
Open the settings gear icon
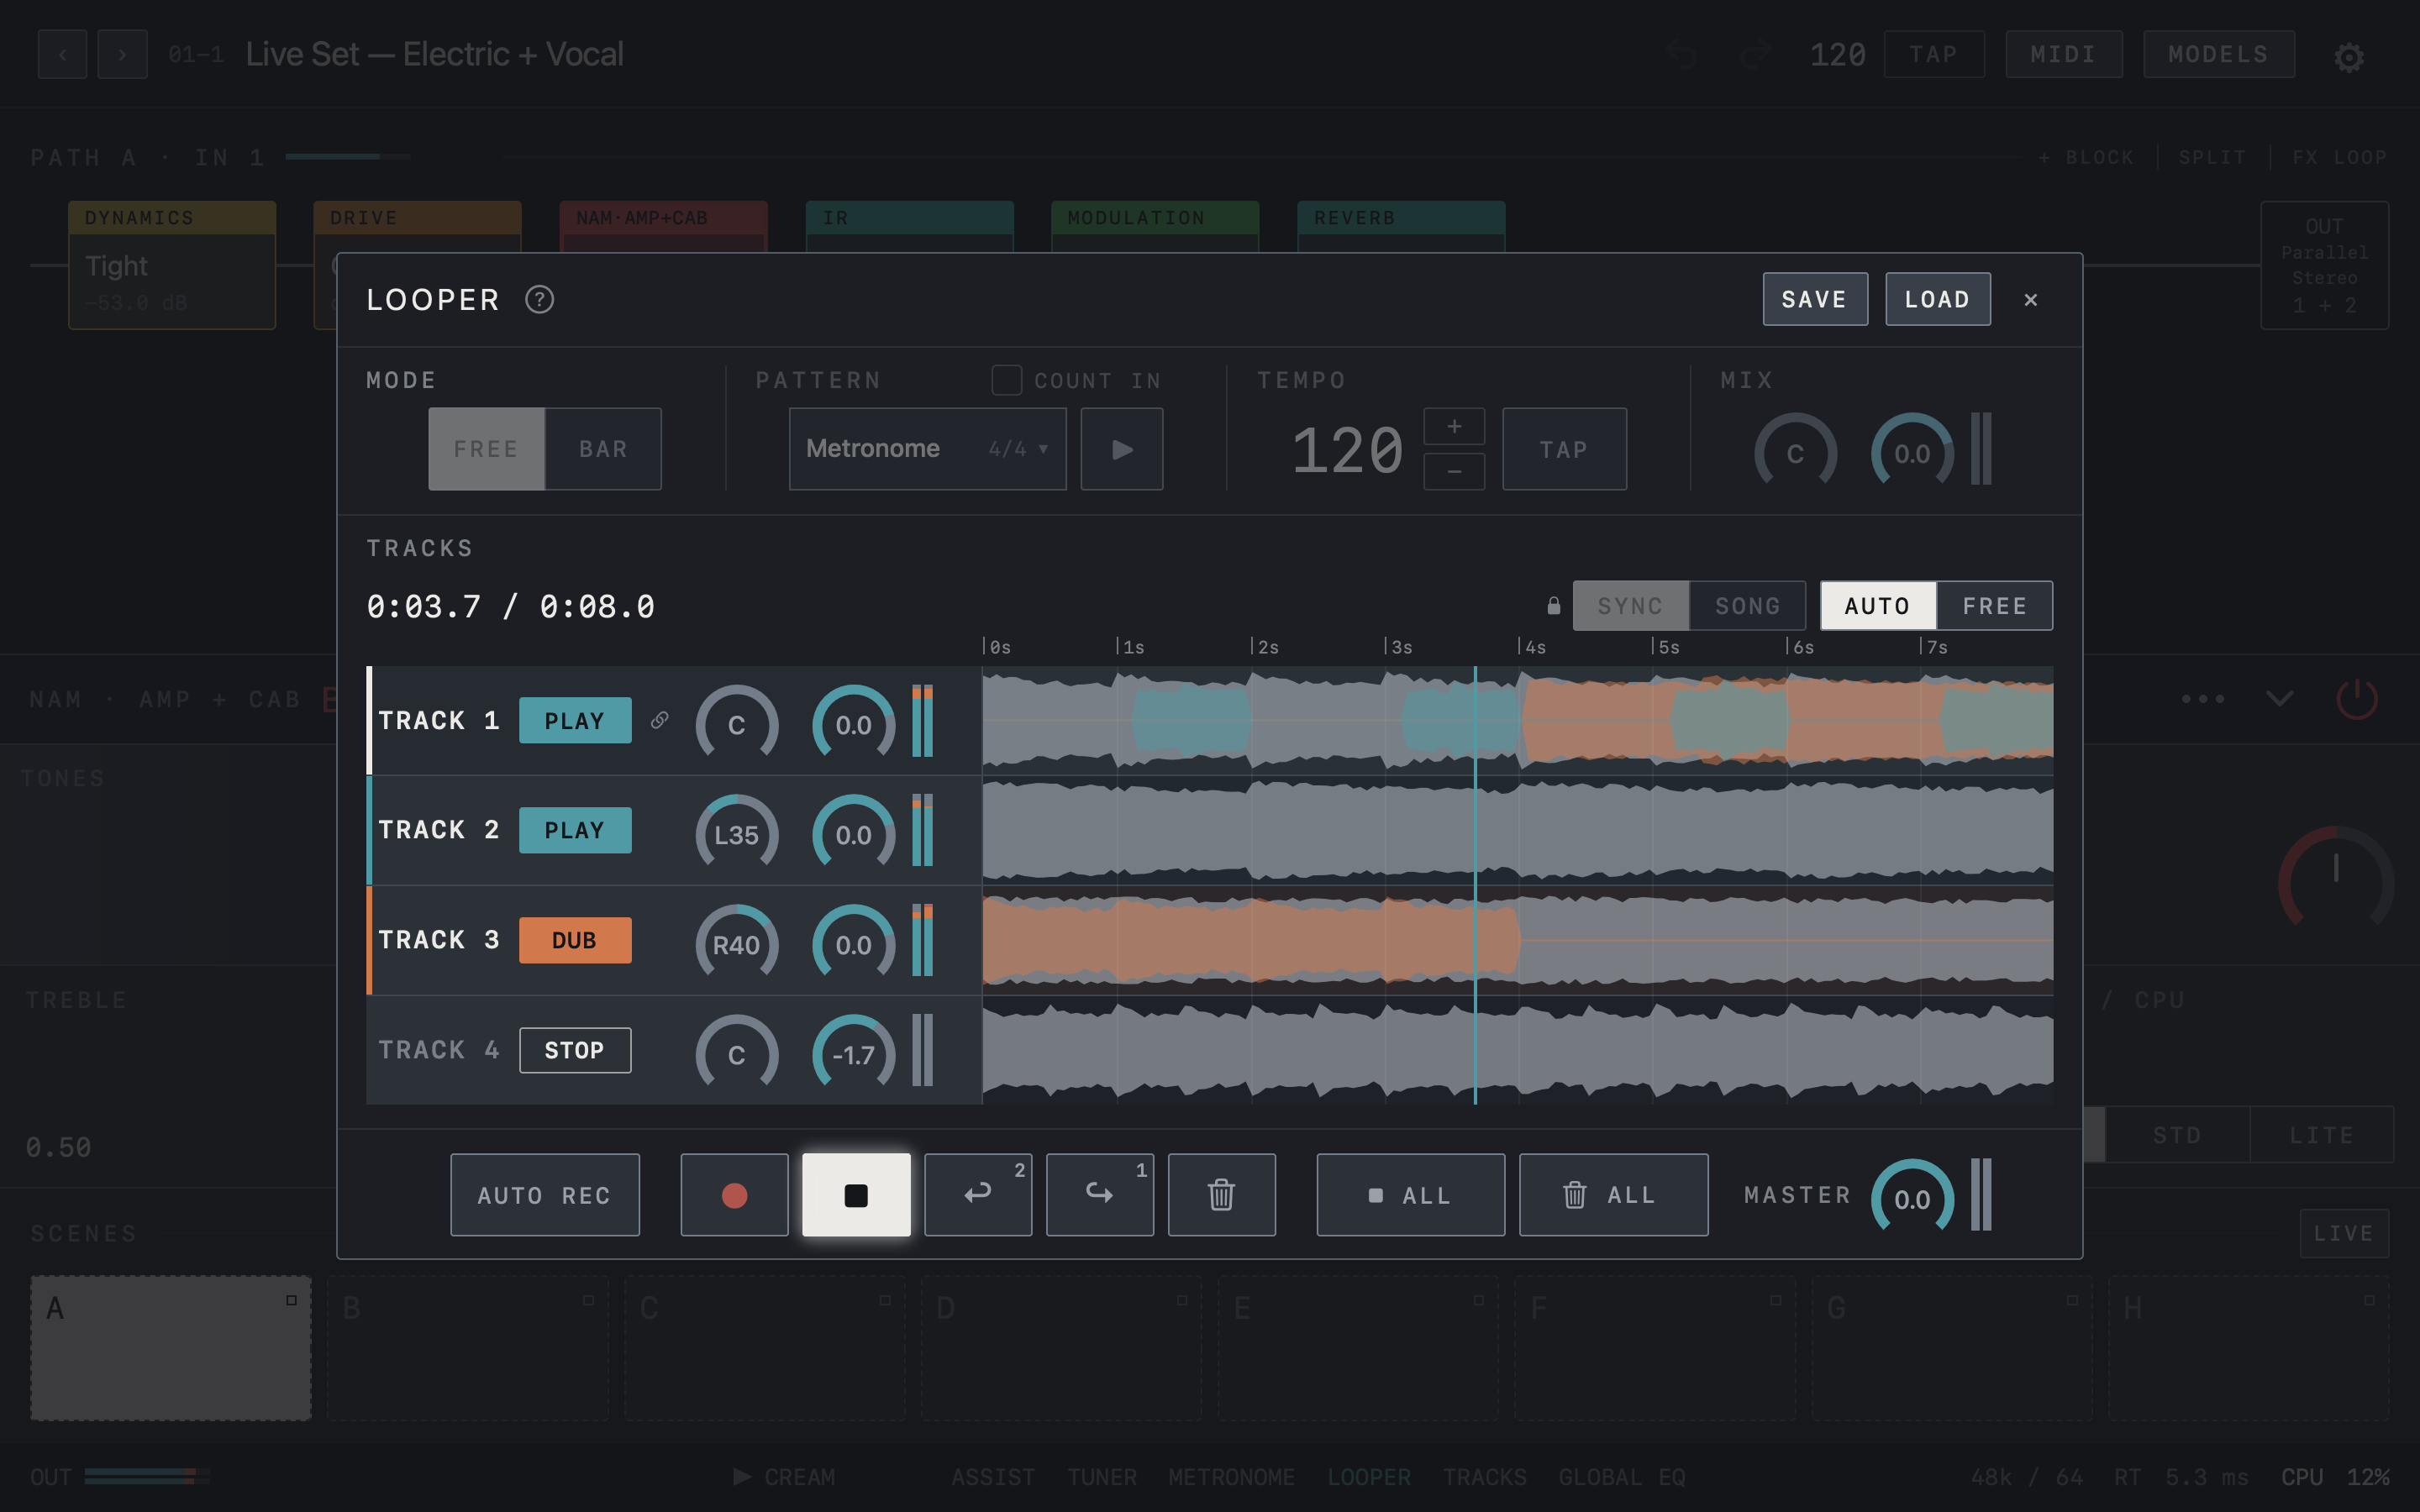[x=2349, y=56]
